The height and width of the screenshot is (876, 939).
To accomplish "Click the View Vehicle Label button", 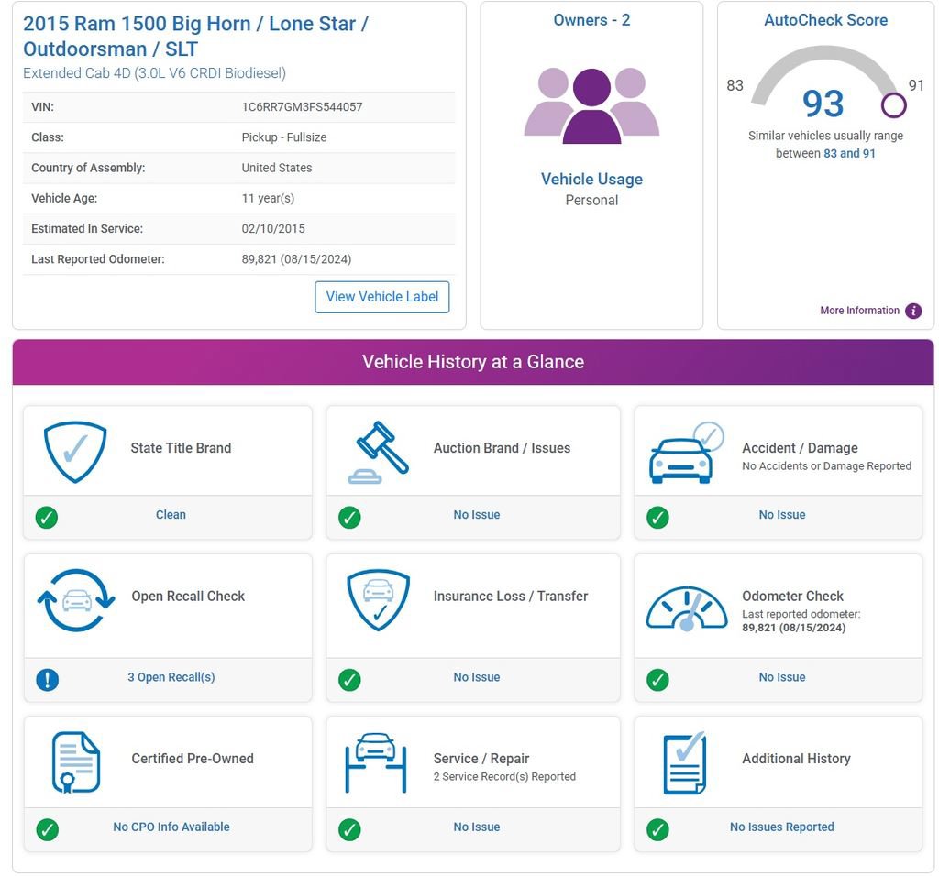I will coord(382,297).
